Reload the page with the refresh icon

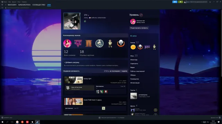[2, 8]
